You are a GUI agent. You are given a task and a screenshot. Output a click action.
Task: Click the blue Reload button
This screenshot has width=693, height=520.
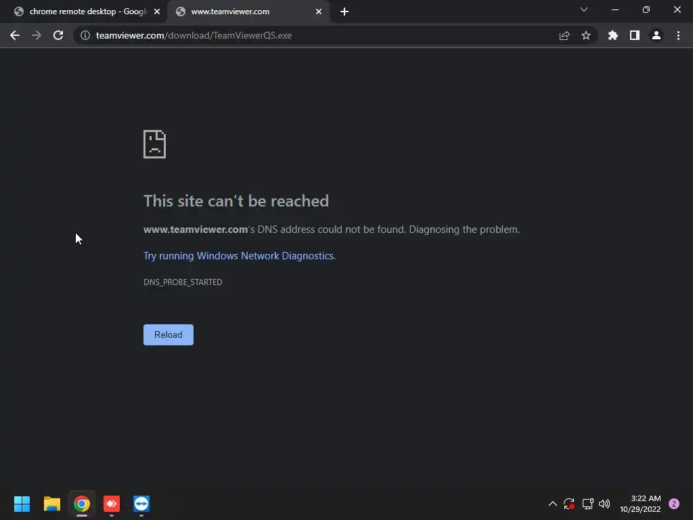(x=169, y=334)
